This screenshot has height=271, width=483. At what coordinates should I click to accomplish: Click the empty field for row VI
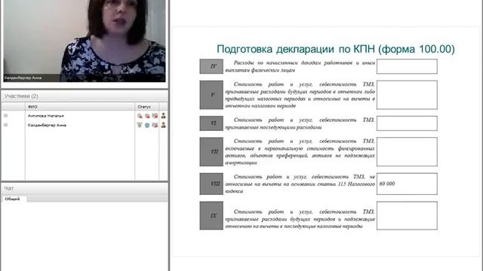[407, 123]
